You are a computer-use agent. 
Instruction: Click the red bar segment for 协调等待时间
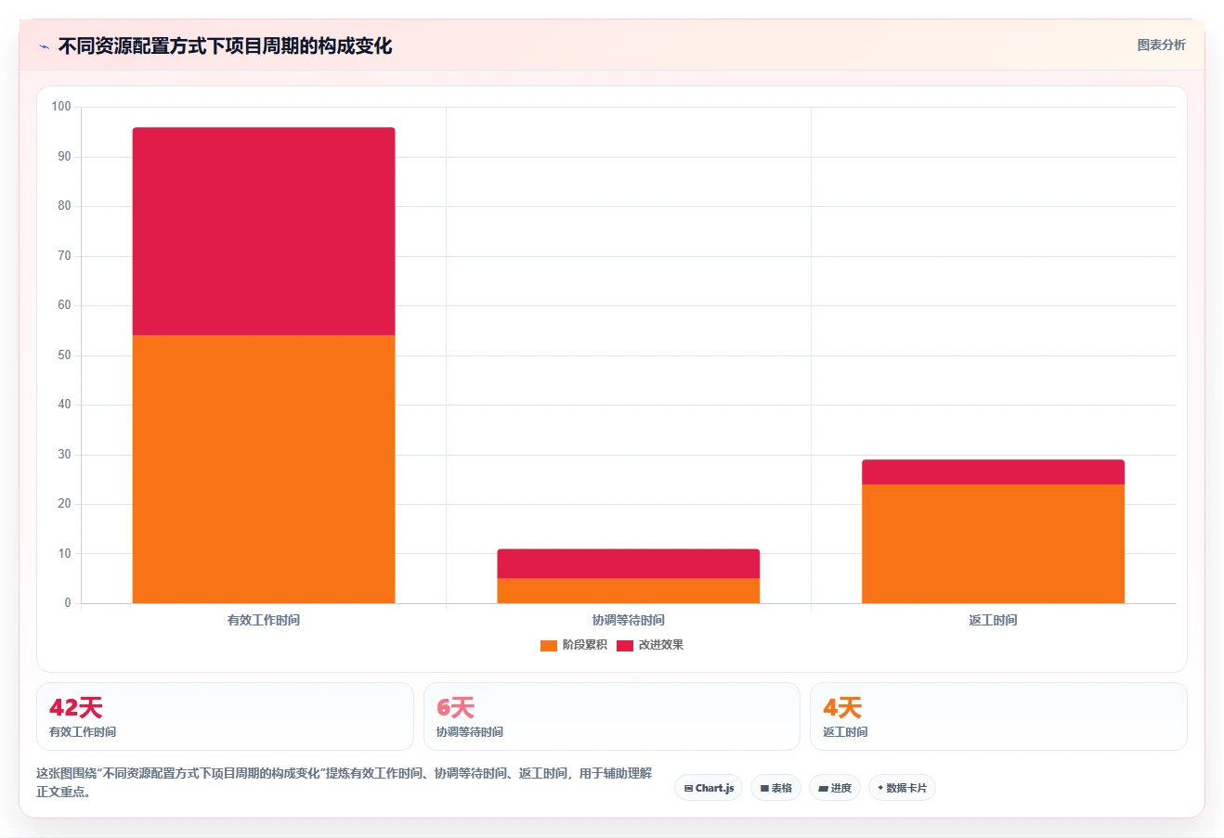tap(629, 563)
